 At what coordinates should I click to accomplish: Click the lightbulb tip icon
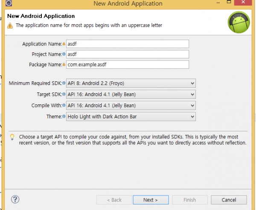coord(12,137)
